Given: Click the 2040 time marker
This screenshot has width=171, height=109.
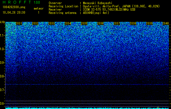Looking at the screenshot, I should tap(166, 23).
